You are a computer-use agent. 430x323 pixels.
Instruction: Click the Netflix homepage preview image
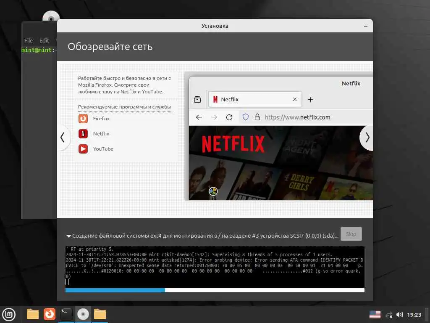coord(281,163)
